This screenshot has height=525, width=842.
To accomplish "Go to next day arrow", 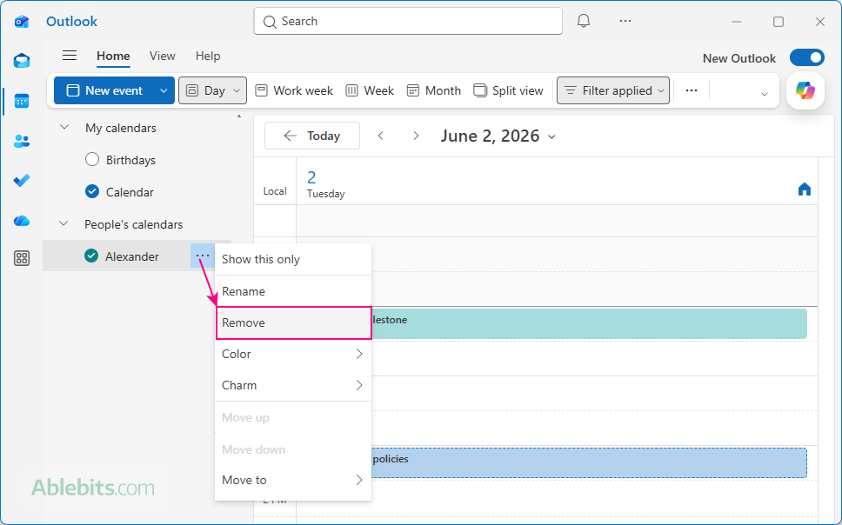I will (416, 136).
